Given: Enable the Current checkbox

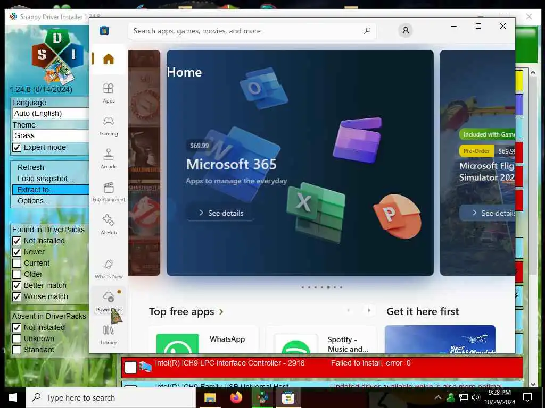Looking at the screenshot, I should [x=16, y=263].
